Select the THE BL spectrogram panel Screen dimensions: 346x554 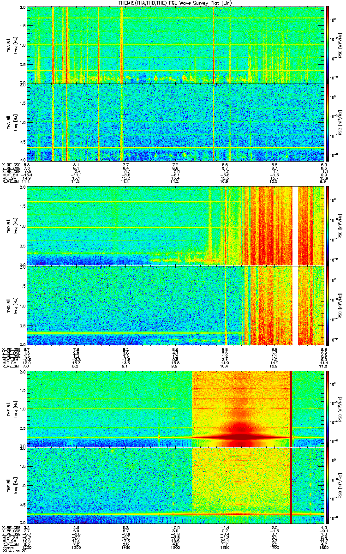point(175,409)
